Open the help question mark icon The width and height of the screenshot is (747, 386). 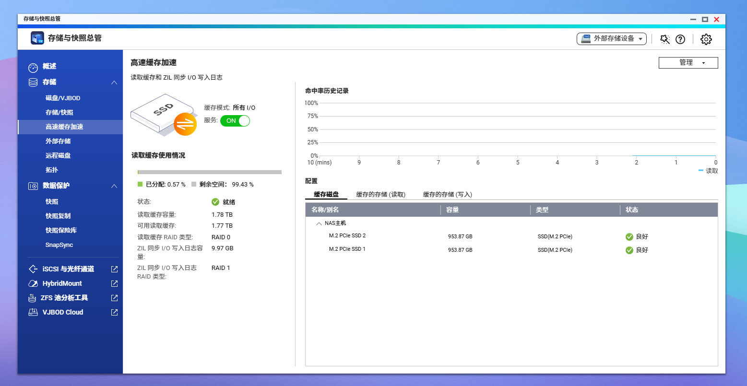tap(680, 39)
